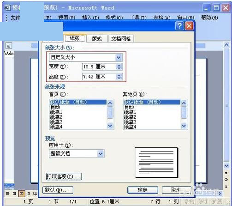The image size is (232, 206).
Task: Click down arrow of 其他页 list scrollbar
Action: point(184,126)
